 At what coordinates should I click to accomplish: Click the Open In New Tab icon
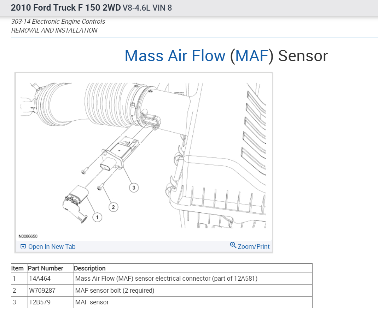pos(23,247)
